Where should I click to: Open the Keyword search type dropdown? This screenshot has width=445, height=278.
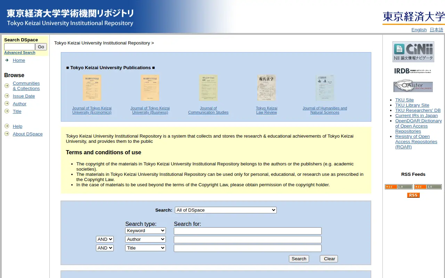coord(145,230)
